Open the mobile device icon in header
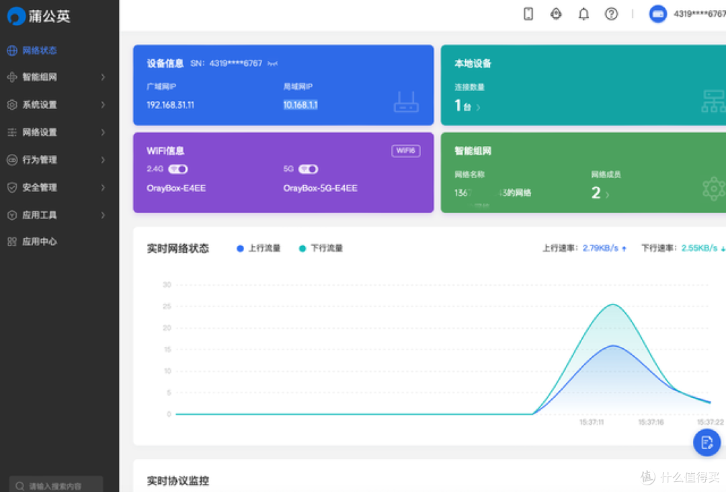Image resolution: width=726 pixels, height=492 pixels. click(x=528, y=14)
